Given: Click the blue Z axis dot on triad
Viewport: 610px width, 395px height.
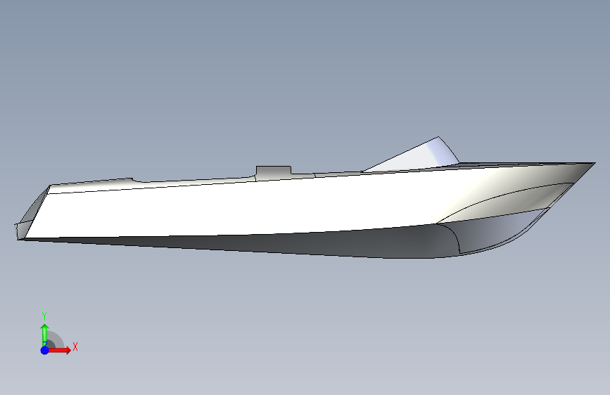Looking at the screenshot, I should point(45,350).
